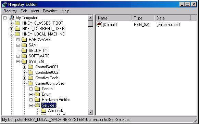Open the Edit menu
Image resolution: width=199 pixels, height=124 pixels.
coord(24,11)
